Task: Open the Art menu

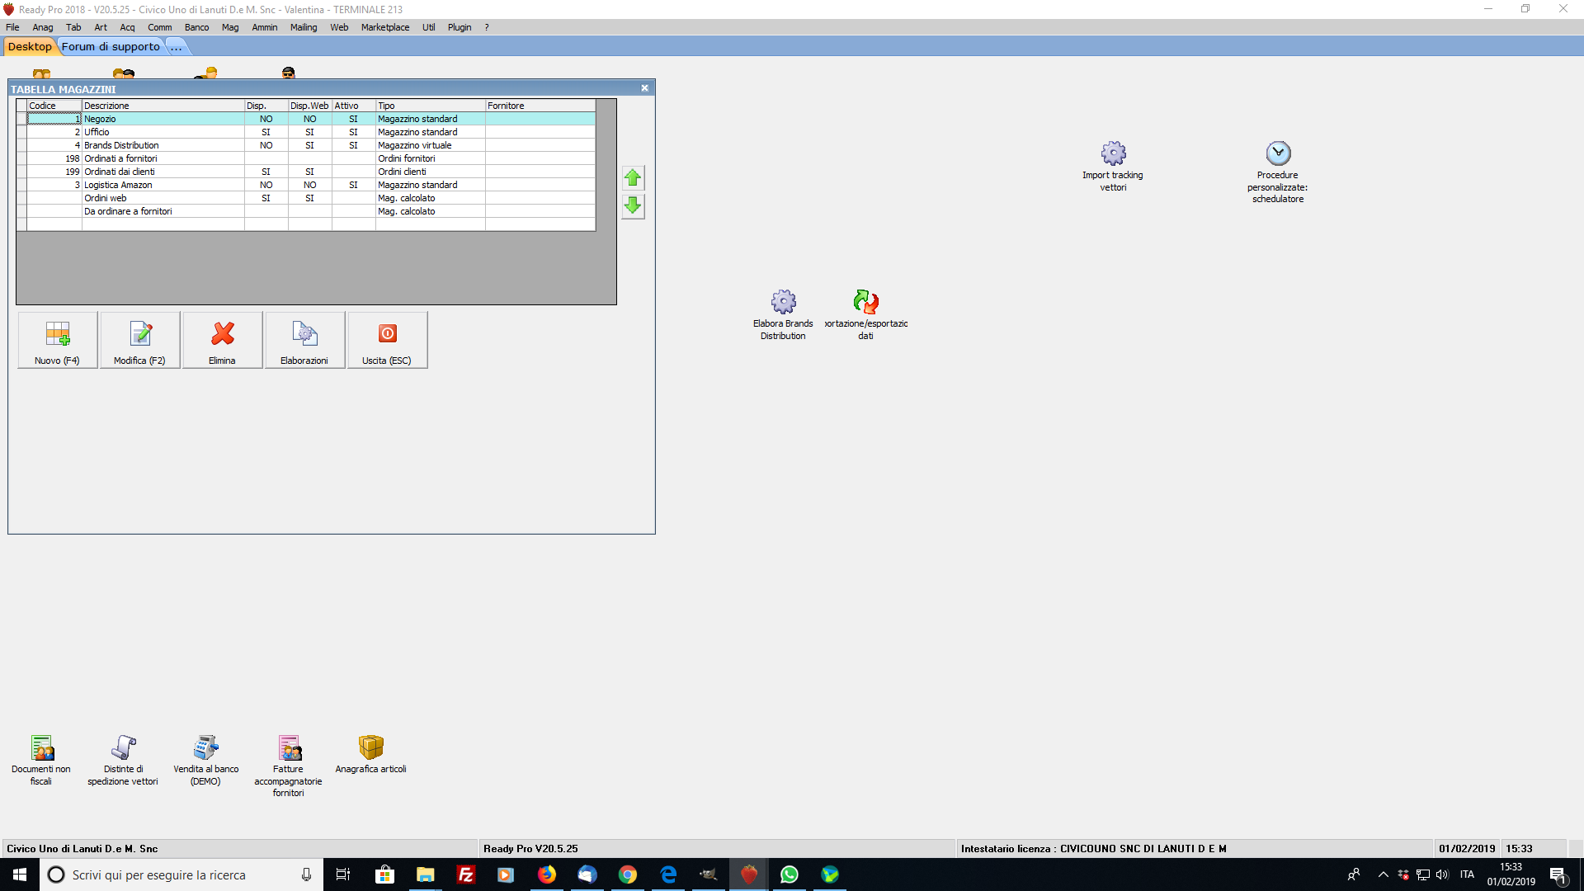Action: (101, 27)
